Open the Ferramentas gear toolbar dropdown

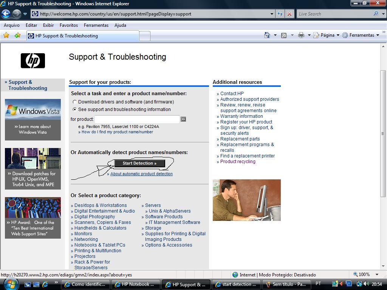pos(361,35)
